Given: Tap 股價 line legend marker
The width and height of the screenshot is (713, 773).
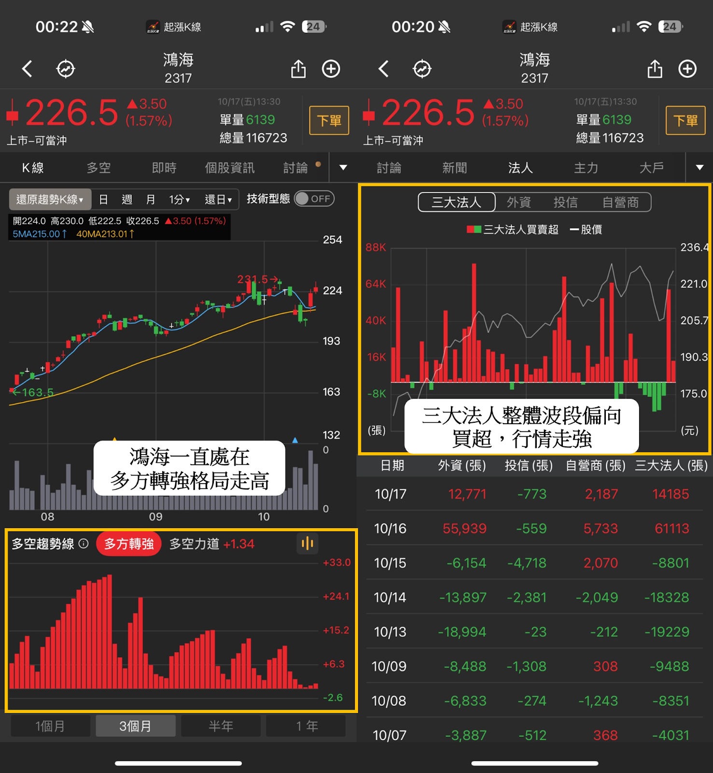Looking at the screenshot, I should 574,229.
